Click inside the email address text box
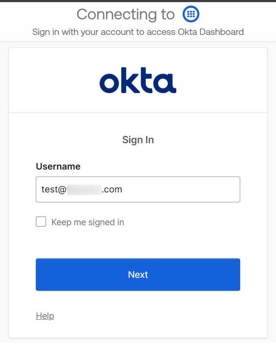The height and width of the screenshot is (349, 276). tap(138, 189)
